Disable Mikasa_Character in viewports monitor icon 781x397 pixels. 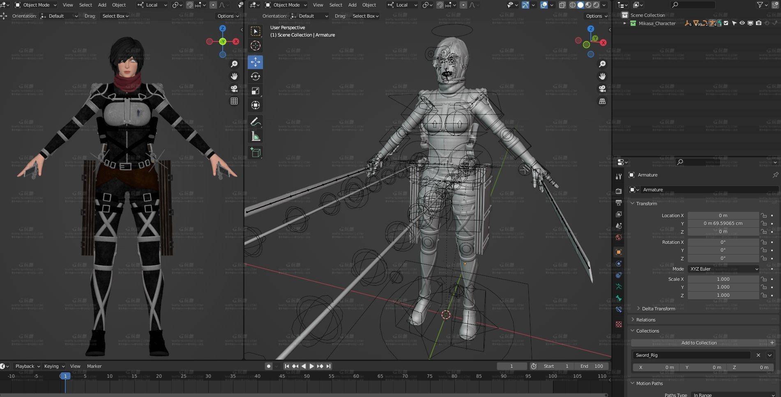click(x=750, y=23)
